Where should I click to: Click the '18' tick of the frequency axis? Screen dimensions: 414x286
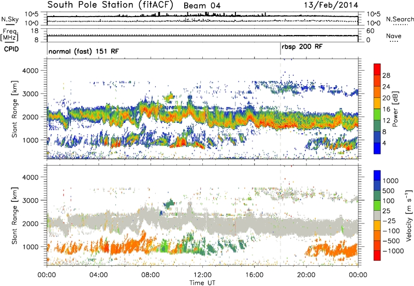[34, 31]
